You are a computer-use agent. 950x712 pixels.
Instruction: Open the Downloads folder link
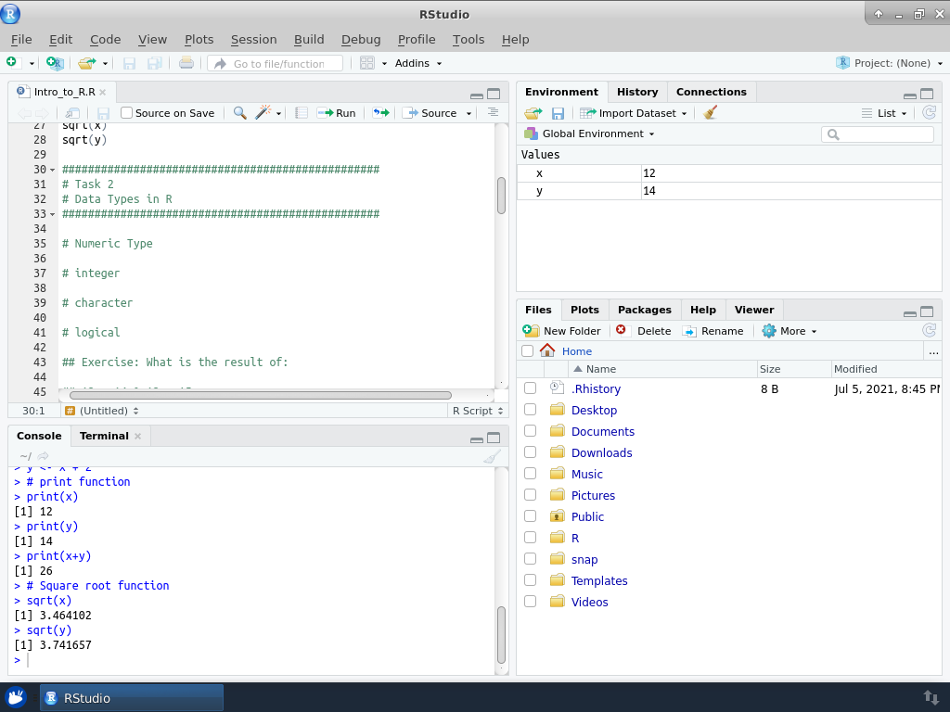tap(601, 452)
